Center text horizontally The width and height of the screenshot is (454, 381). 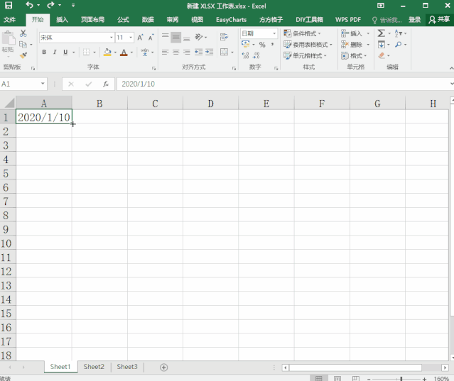pos(175,52)
